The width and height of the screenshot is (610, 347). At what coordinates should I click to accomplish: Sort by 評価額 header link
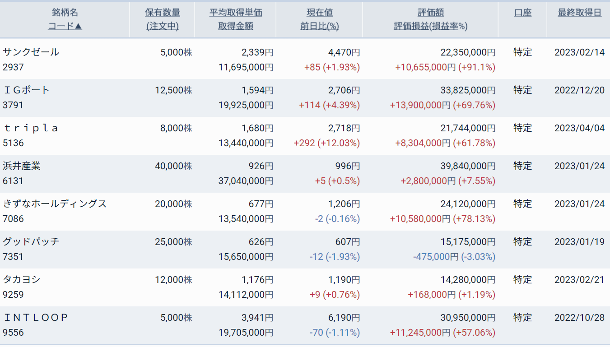pyautogui.click(x=431, y=13)
